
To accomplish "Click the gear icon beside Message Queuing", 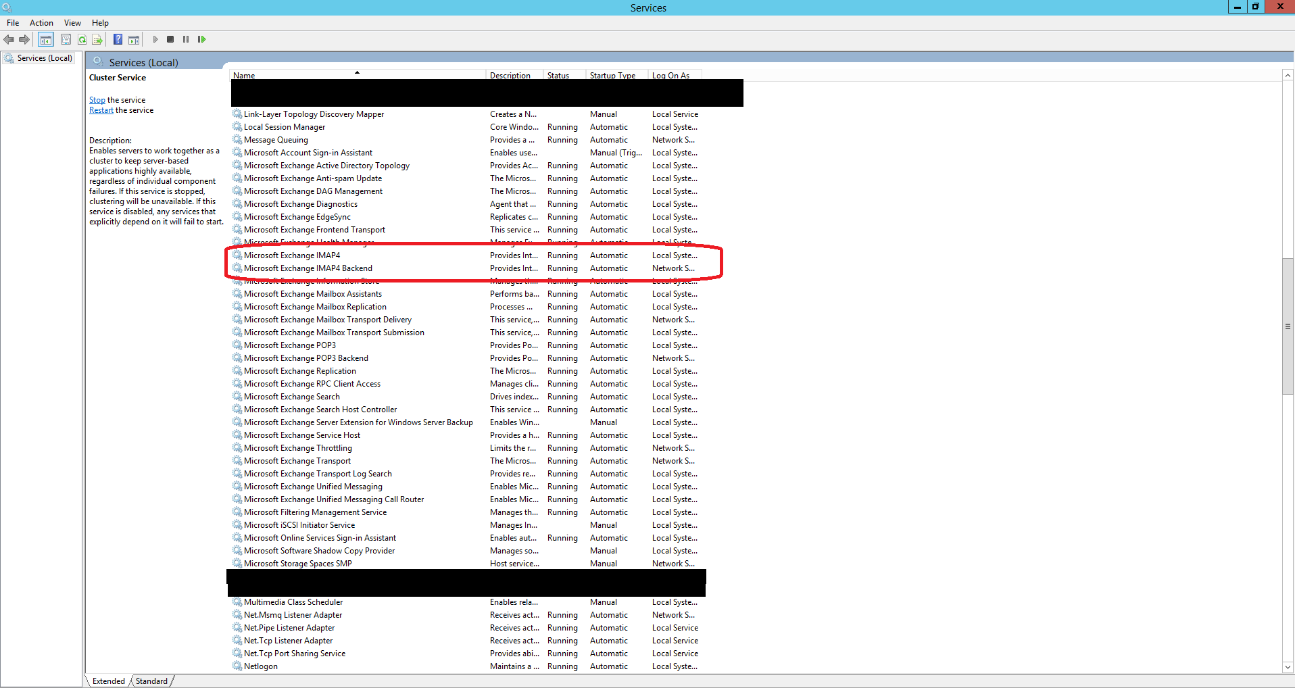I will (237, 139).
